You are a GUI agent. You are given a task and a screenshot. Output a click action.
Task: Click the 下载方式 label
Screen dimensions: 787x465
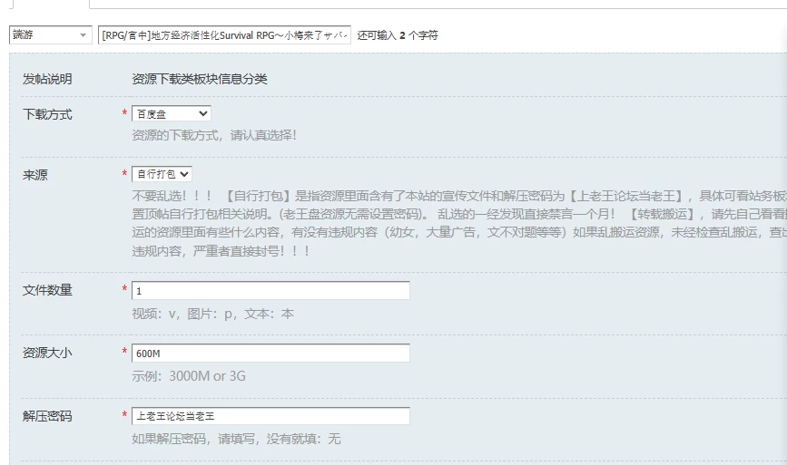point(47,115)
